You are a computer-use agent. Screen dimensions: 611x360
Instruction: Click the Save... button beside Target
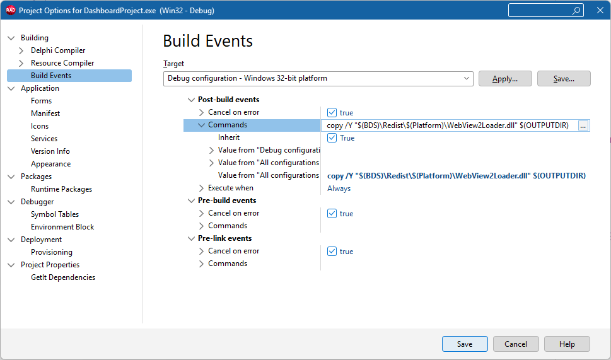[564, 79]
